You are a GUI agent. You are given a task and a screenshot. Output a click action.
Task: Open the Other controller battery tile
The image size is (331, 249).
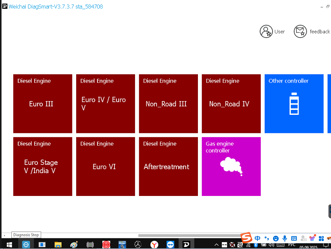pyautogui.click(x=294, y=103)
